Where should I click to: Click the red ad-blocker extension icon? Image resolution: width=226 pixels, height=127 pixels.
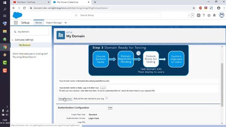click(201, 8)
